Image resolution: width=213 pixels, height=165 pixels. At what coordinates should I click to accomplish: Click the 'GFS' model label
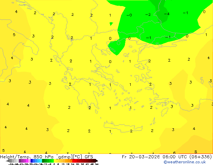click(89, 157)
